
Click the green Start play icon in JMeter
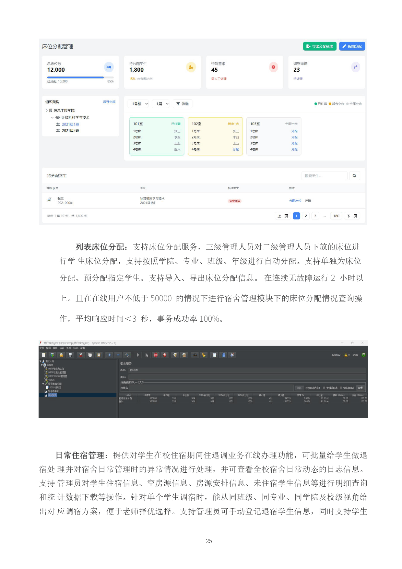pos(138,355)
